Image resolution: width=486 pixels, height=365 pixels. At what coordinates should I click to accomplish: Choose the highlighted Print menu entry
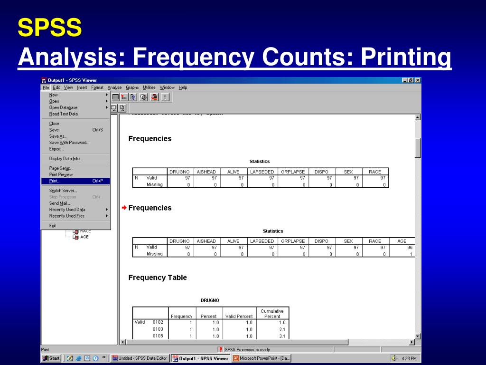point(76,181)
